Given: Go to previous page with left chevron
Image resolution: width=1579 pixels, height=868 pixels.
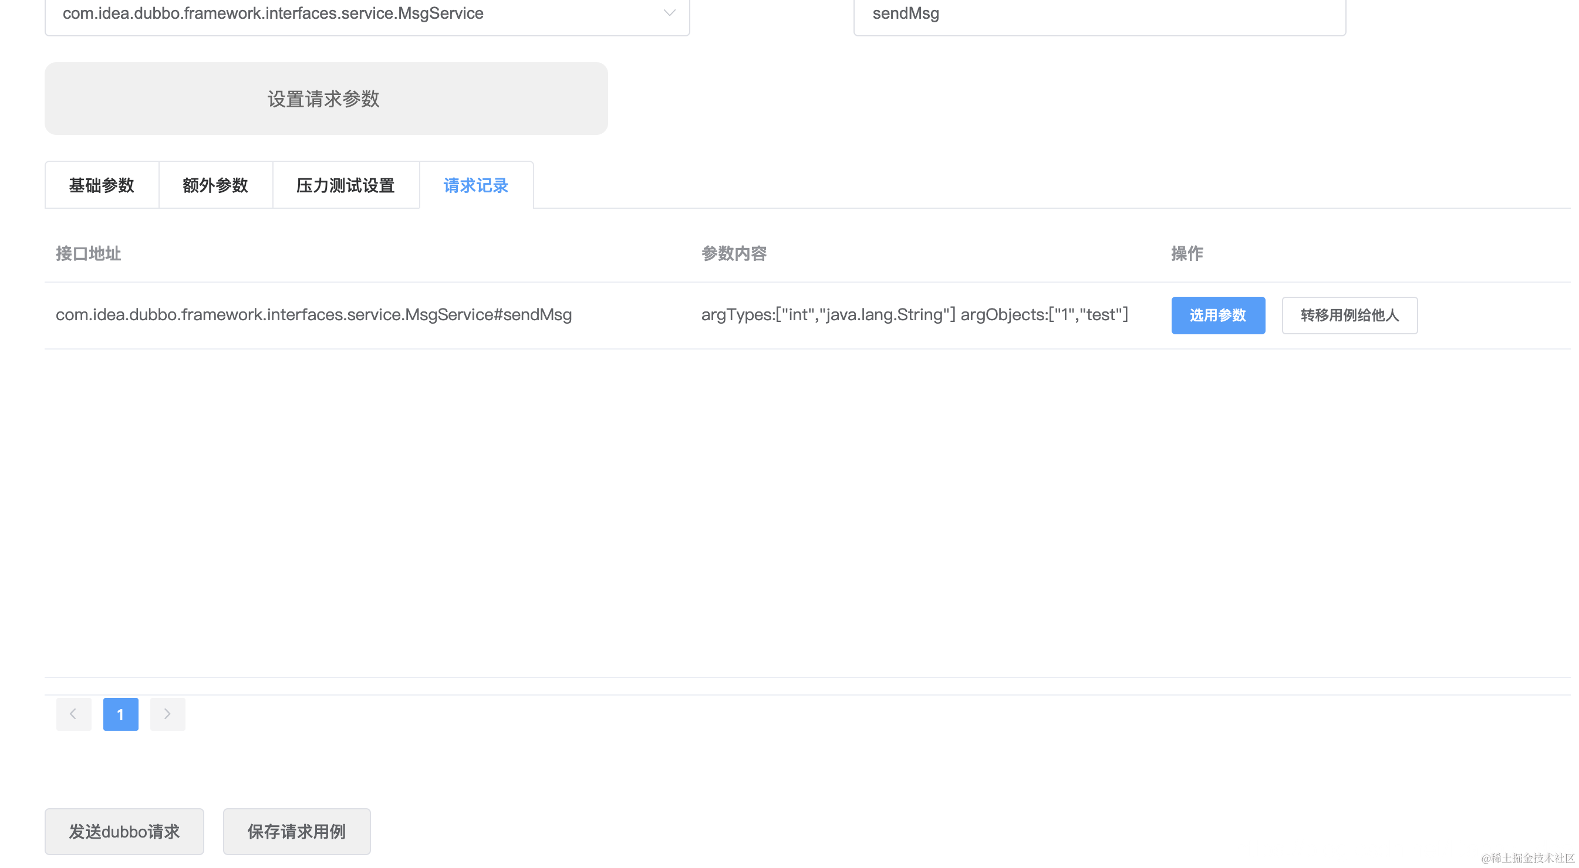Looking at the screenshot, I should [73, 714].
